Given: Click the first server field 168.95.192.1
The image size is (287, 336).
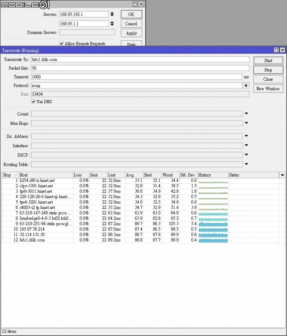Looking at the screenshot, I should [x=84, y=14].
